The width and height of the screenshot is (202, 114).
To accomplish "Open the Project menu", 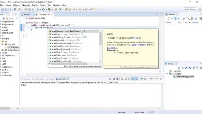I will click(43, 5).
